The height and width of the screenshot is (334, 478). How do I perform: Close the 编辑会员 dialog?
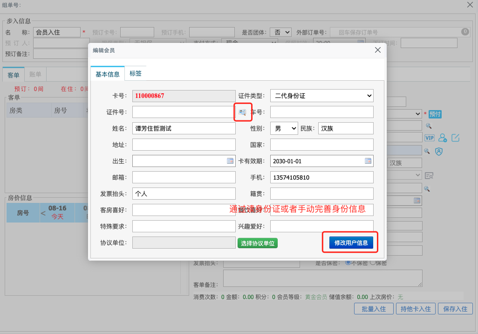[x=378, y=50]
